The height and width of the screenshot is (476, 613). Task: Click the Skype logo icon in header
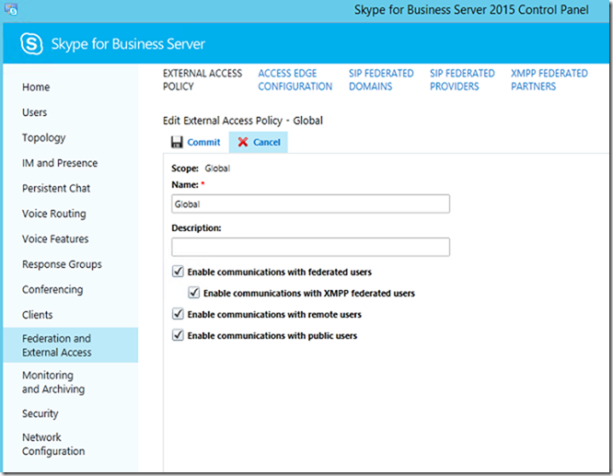point(31,44)
